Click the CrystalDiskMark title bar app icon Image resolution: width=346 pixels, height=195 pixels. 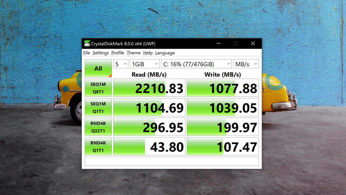[x=87, y=44]
